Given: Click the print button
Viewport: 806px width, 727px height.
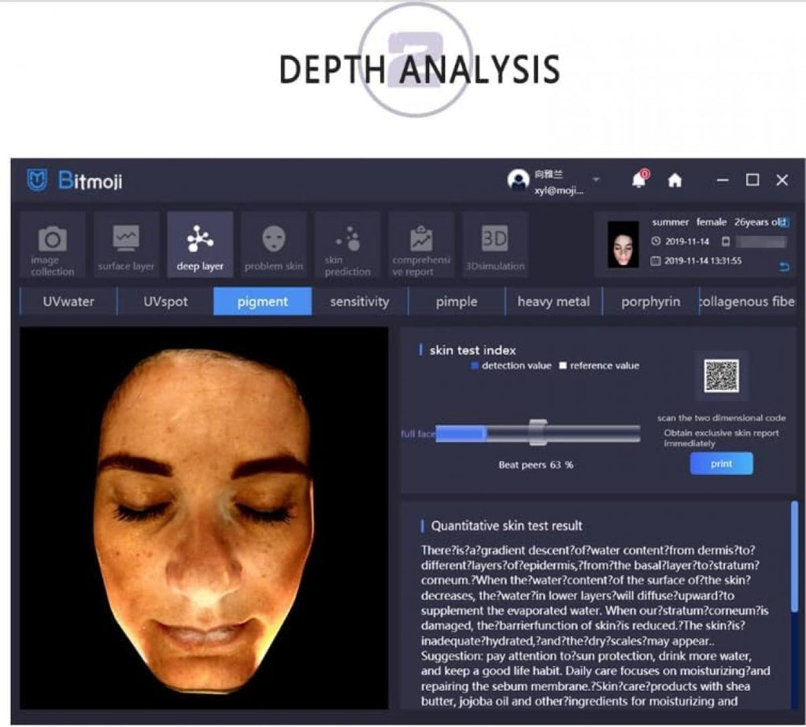Looking at the screenshot, I should (x=721, y=463).
